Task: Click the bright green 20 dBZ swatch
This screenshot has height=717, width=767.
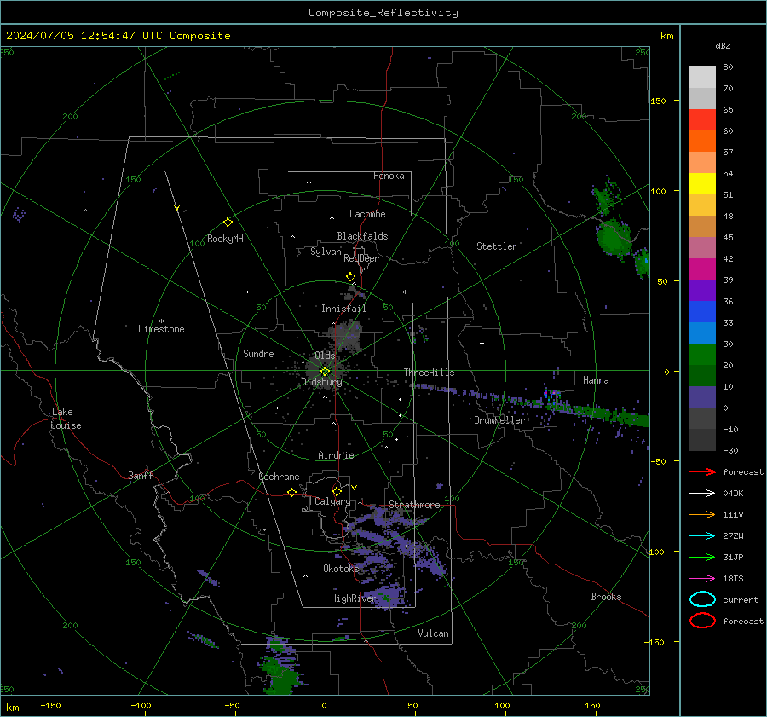Action: [702, 355]
